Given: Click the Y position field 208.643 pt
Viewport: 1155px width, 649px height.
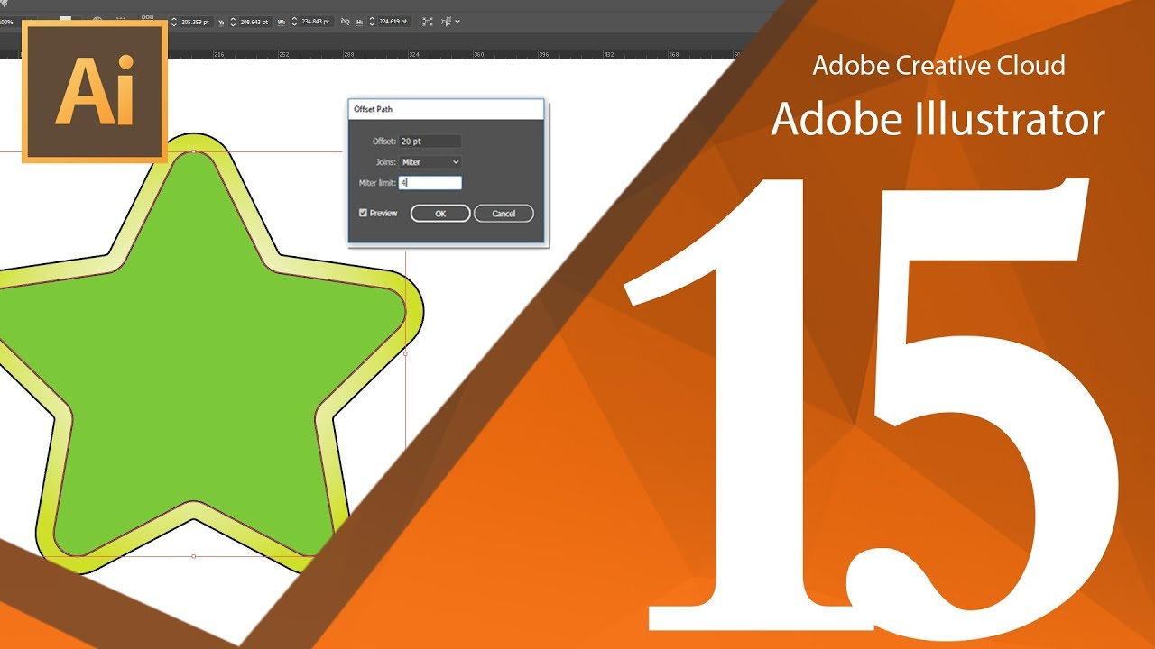Looking at the screenshot, I should pyautogui.click(x=254, y=22).
